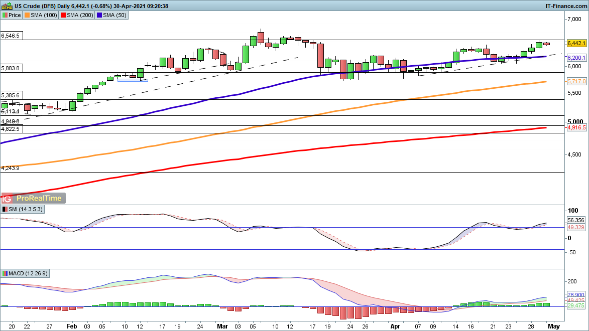
Task: Click the DEMO chart icon in title bar
Action: tap(7, 6)
